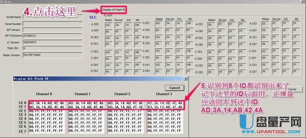Click the C CE0 Maker field

[109, 53]
